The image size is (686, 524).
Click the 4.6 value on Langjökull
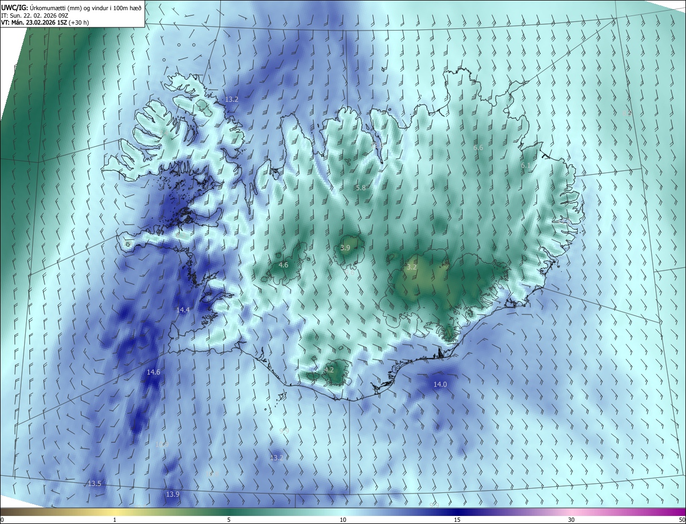pyautogui.click(x=284, y=265)
